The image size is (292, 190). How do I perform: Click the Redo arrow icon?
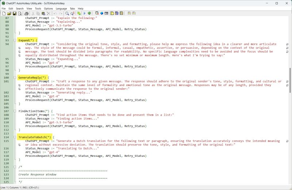60,13
